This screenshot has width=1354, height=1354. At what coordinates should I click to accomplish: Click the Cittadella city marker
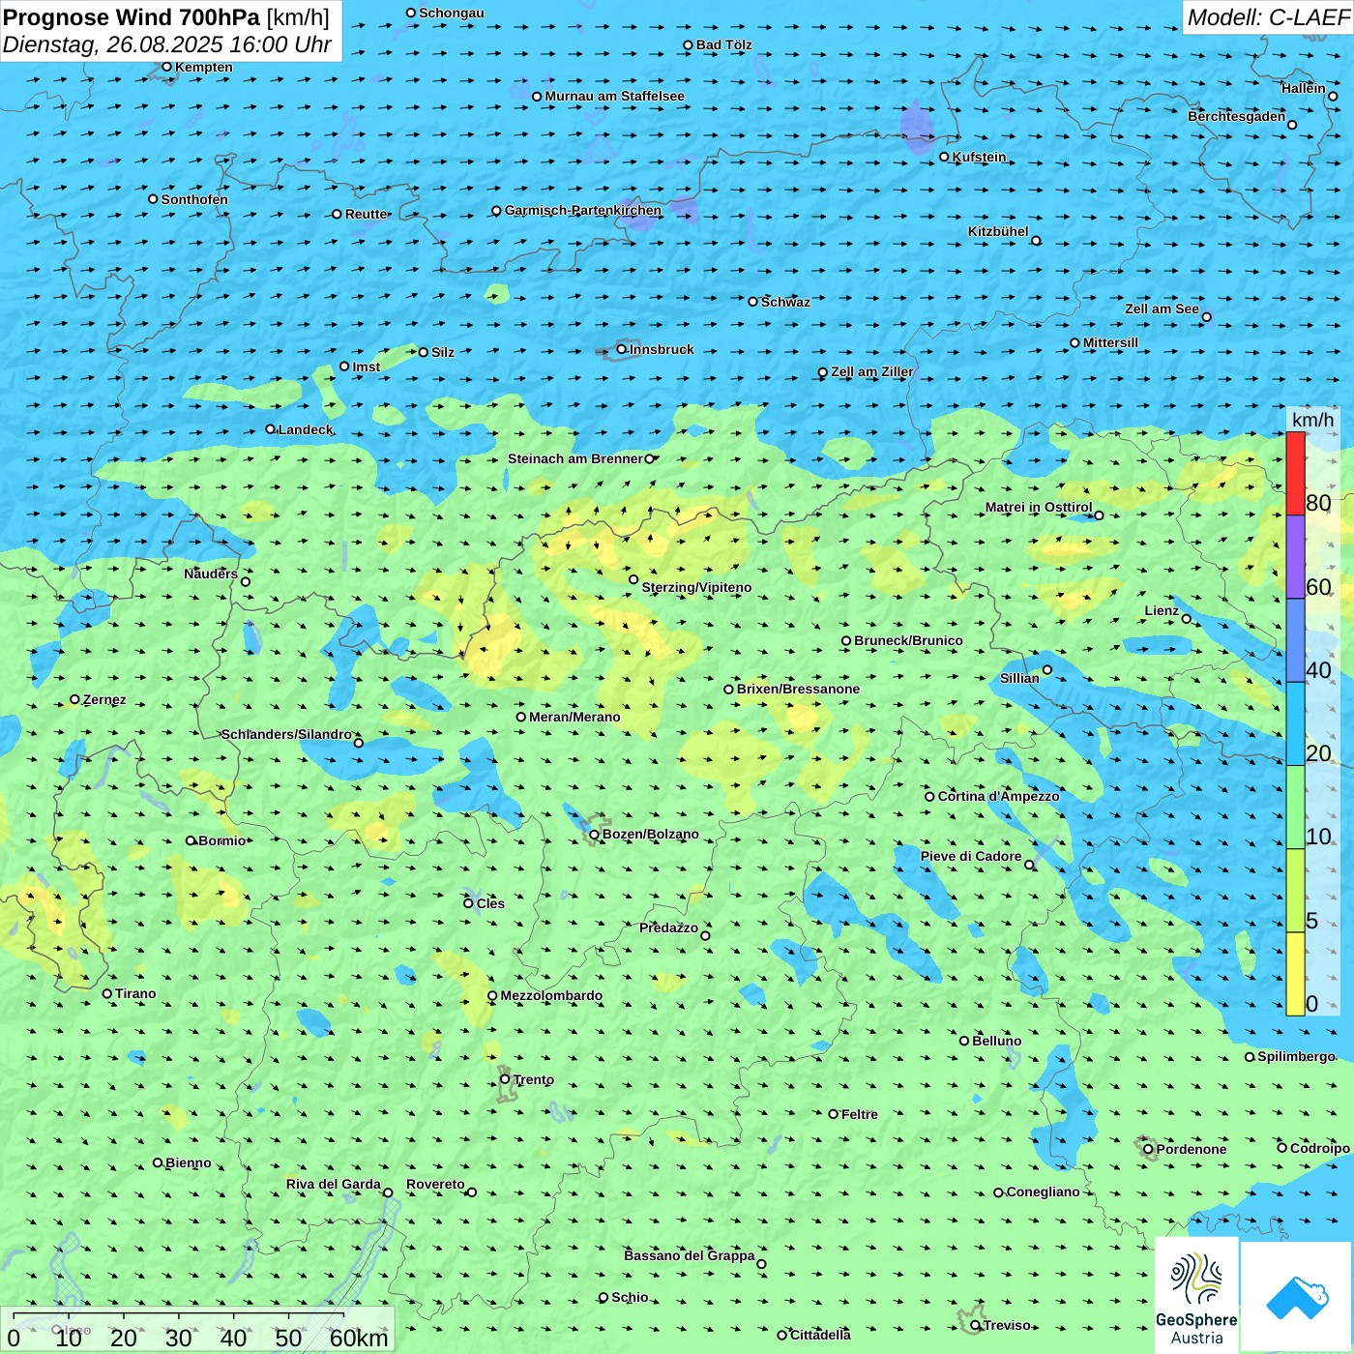pos(781,1335)
